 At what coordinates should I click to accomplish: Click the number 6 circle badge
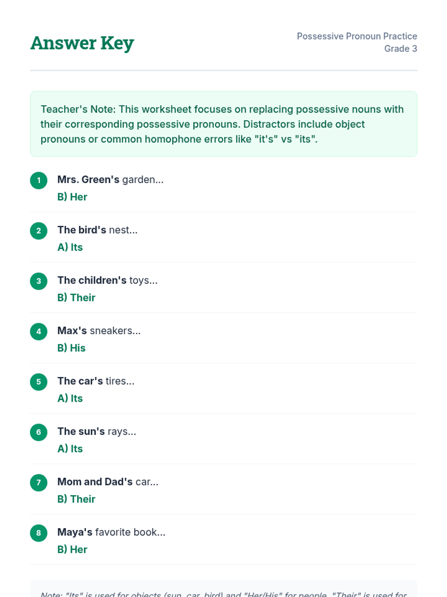tap(38, 432)
